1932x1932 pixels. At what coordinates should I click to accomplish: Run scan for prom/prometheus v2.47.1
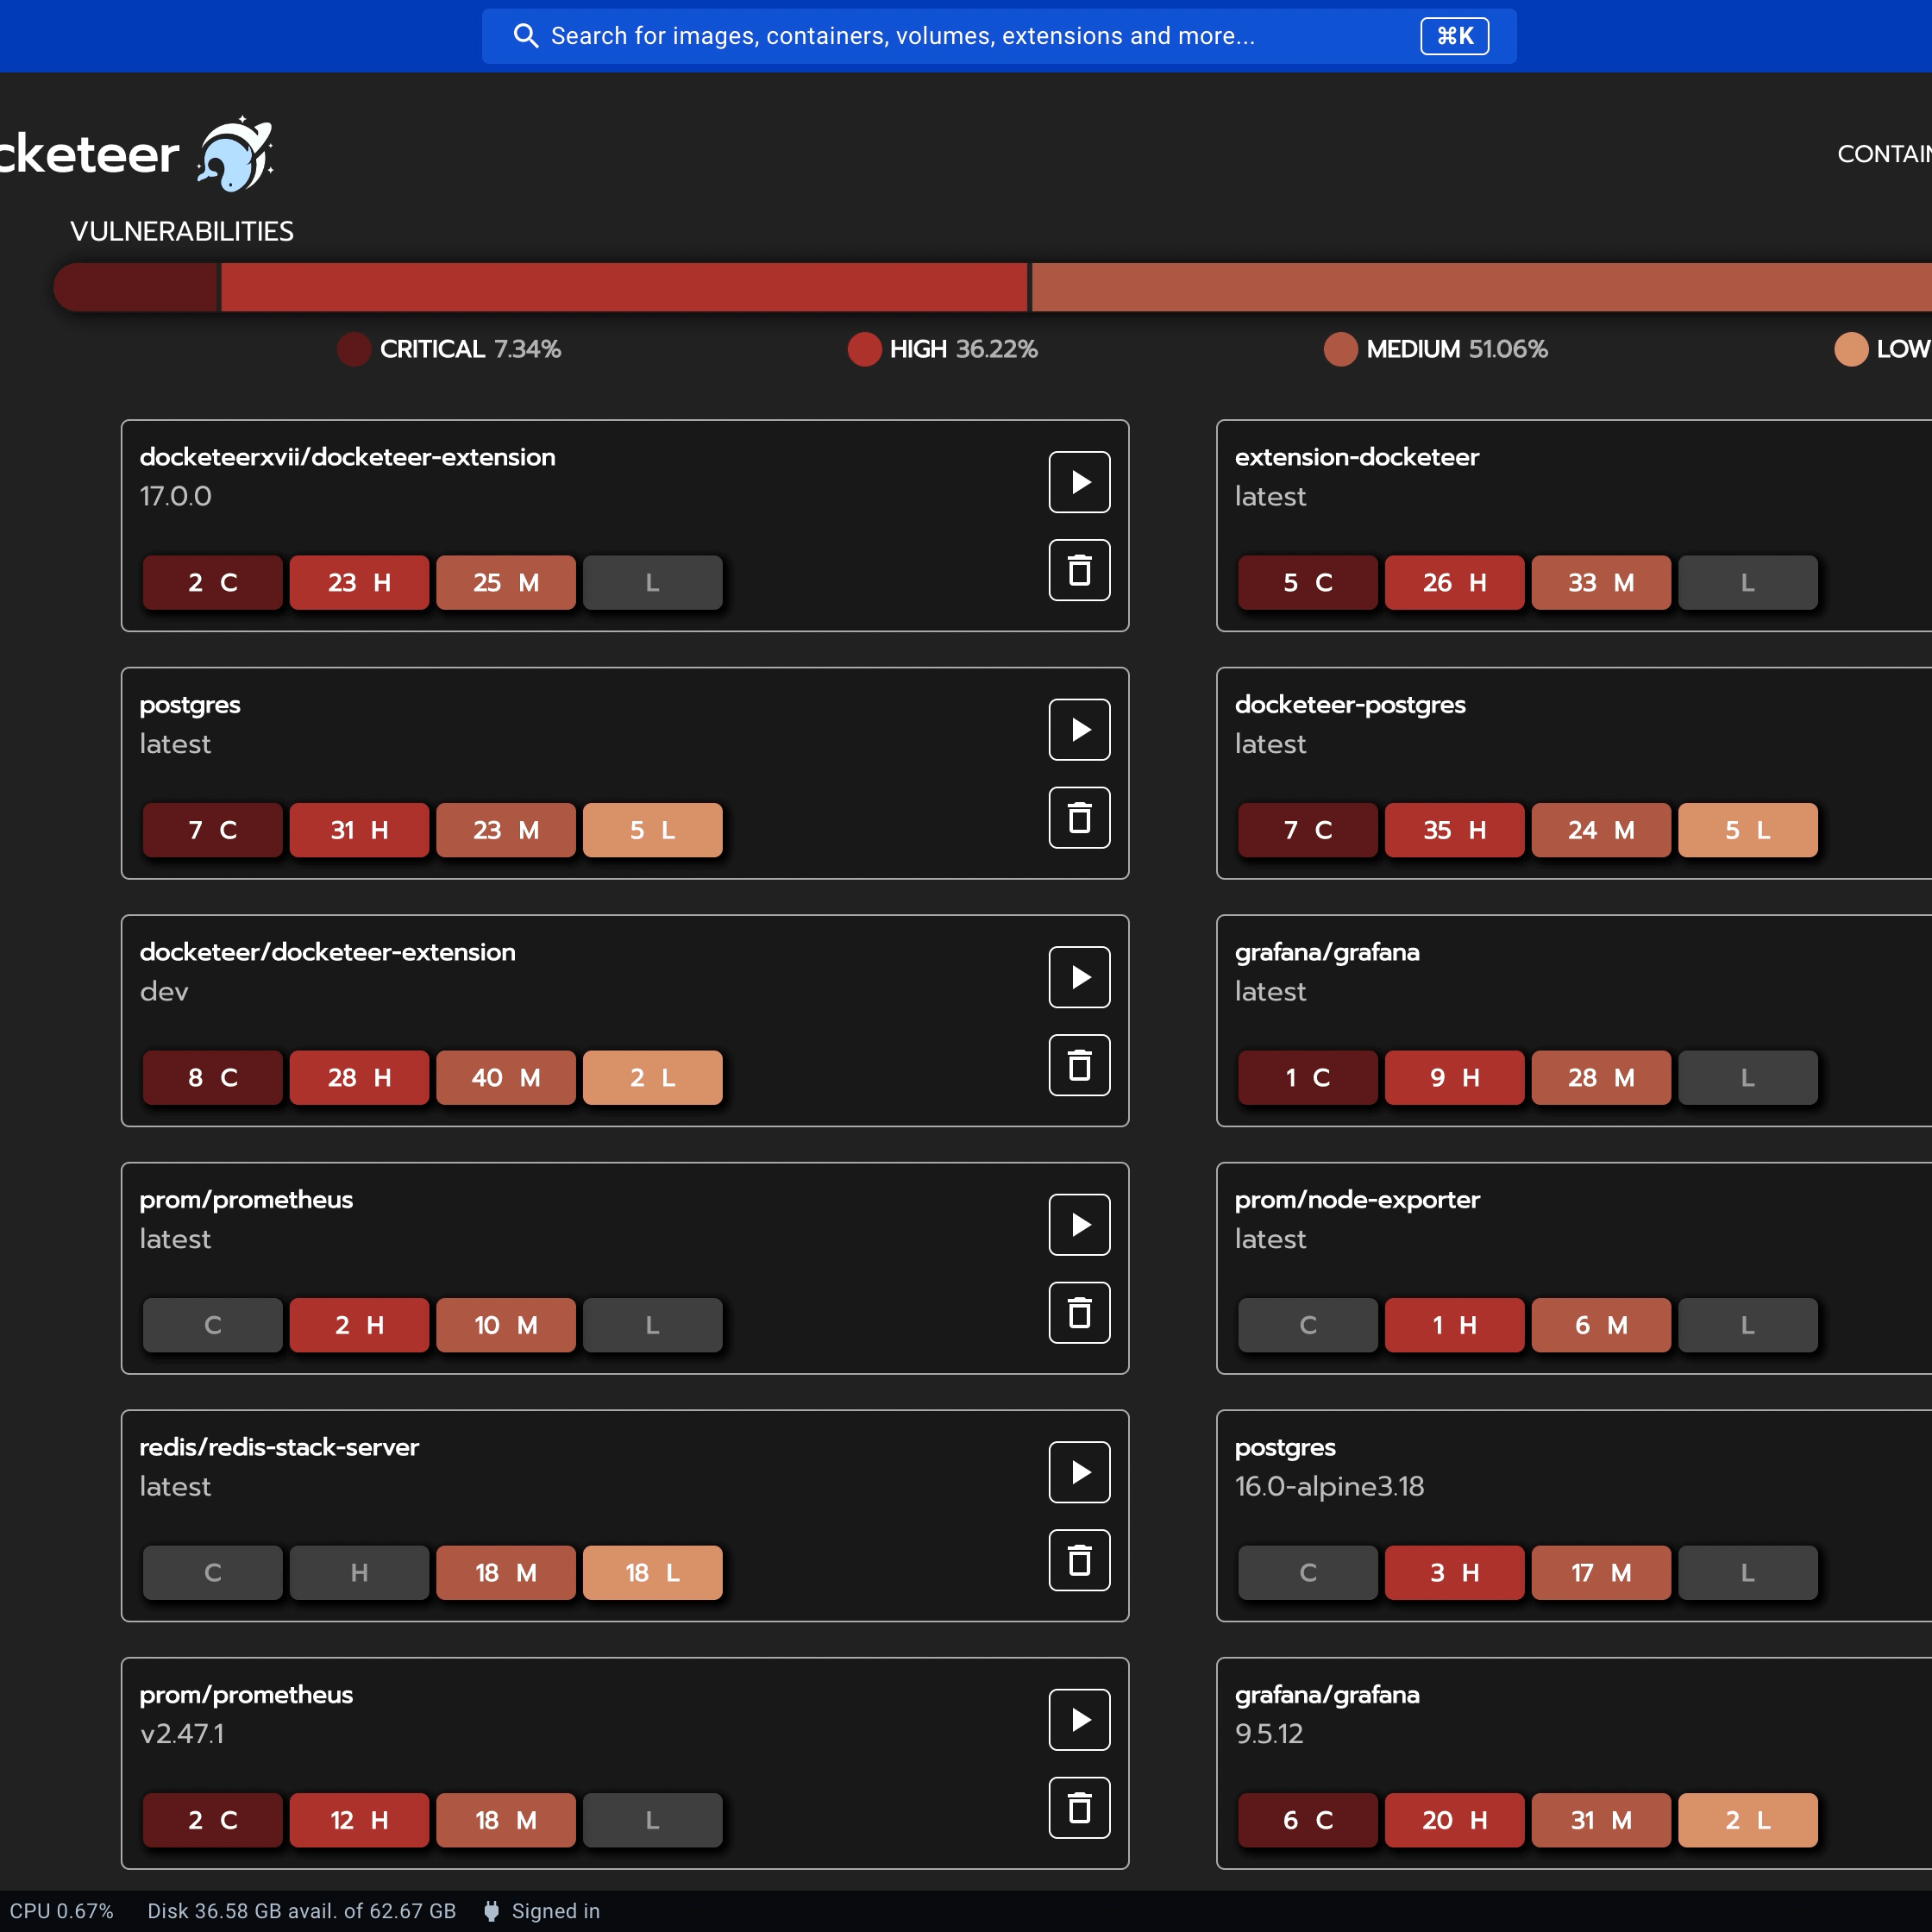point(1079,1719)
